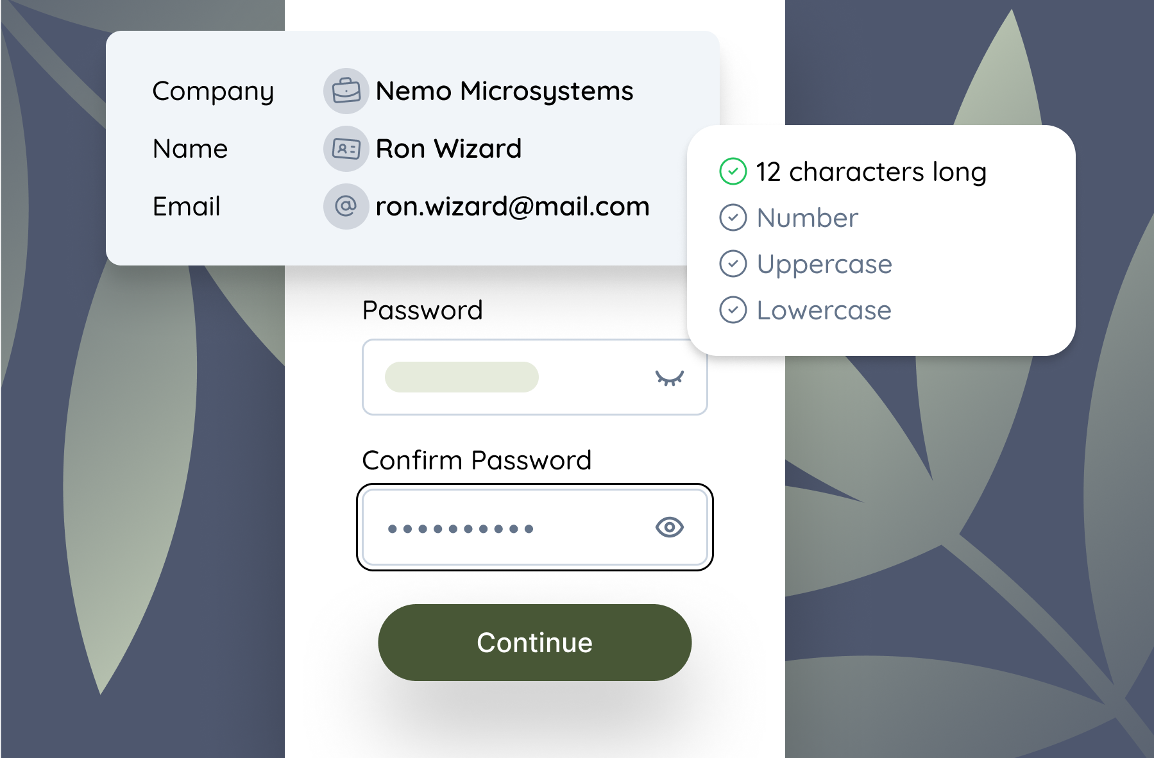Click the Uppercase requirement text

(824, 264)
